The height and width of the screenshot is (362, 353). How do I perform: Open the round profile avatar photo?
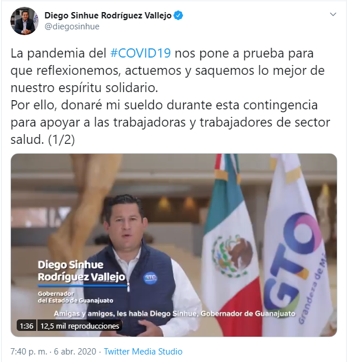24,21
